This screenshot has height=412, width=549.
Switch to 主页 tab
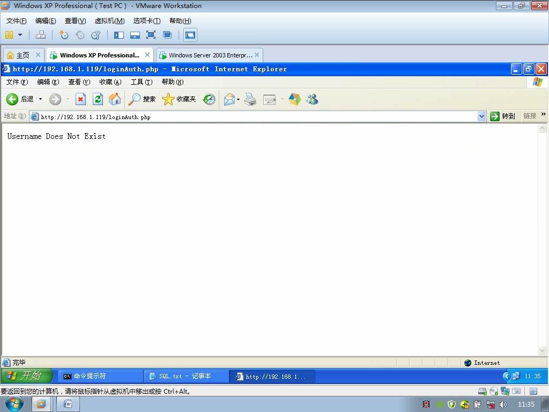[x=23, y=55]
